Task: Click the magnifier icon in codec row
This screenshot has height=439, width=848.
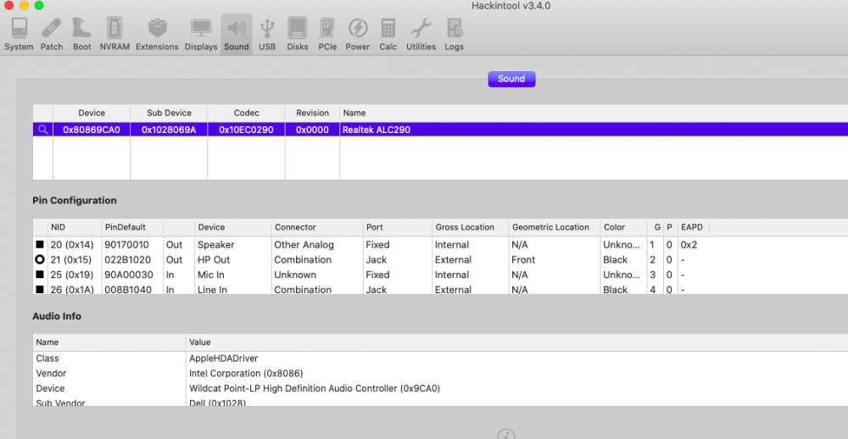Action: click(42, 130)
